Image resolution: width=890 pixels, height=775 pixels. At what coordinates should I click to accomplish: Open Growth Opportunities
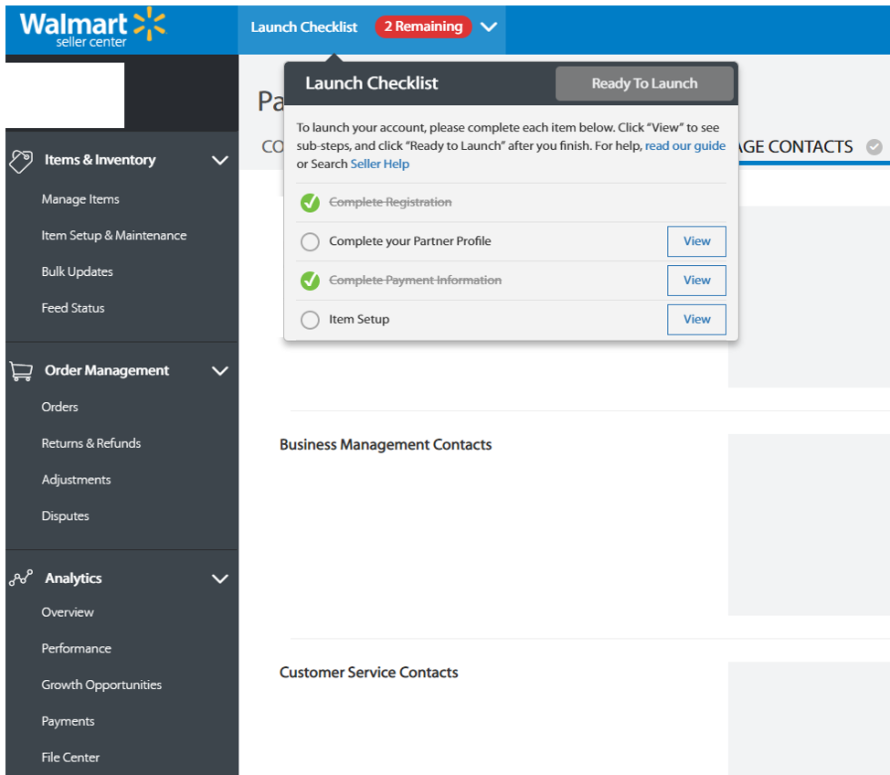[x=101, y=685]
